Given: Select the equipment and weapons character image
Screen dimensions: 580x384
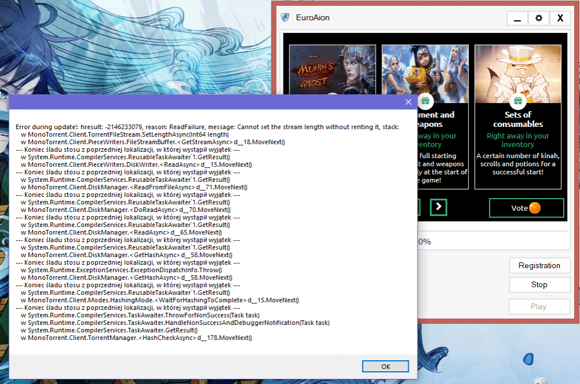Looking at the screenshot, I should [425, 68].
